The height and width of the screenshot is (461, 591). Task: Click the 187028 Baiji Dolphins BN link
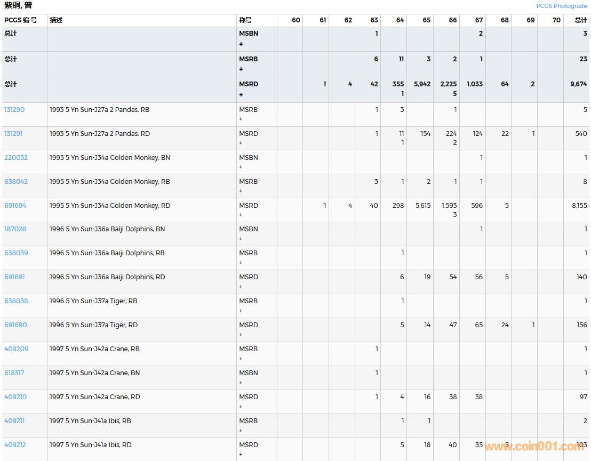pyautogui.click(x=15, y=229)
